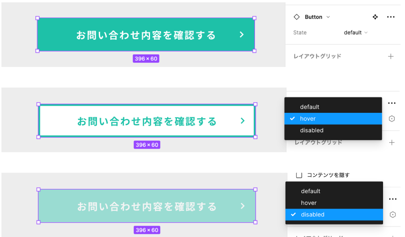Click the Button component diamond icon
This screenshot has height=237, width=405.
tap(296, 17)
